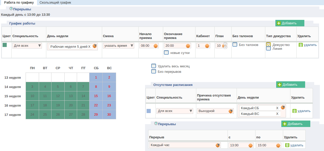Click calendar day 1 Saturday cell
This screenshot has height=151, width=324.
pyautogui.click(x=96, y=77)
